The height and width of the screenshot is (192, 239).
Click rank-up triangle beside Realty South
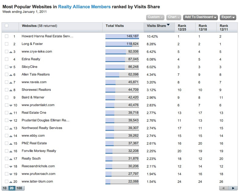[x=11, y=159]
